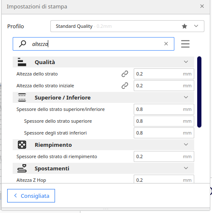Screen dimensions: 212x213
Task: Close the Impostazioni di stampa panel
Action: (x=202, y=6)
